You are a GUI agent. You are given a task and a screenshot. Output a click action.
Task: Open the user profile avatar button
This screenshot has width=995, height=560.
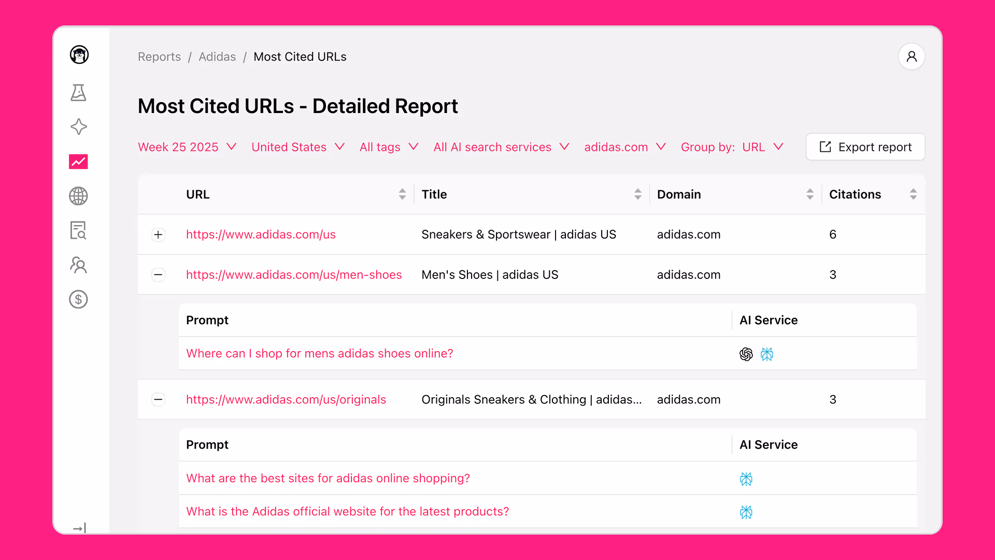coord(912,57)
